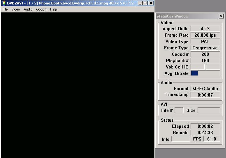Screen dimensions: 226x158
Task: Click the DVD2AVI title bar app icon
Action: [x=4, y=3]
